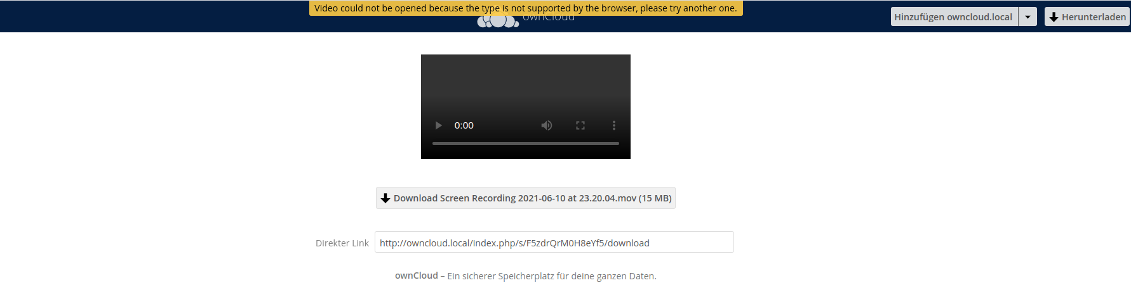Click the video progress bar
Viewport: 1131px width, 304px height.
coord(526,144)
